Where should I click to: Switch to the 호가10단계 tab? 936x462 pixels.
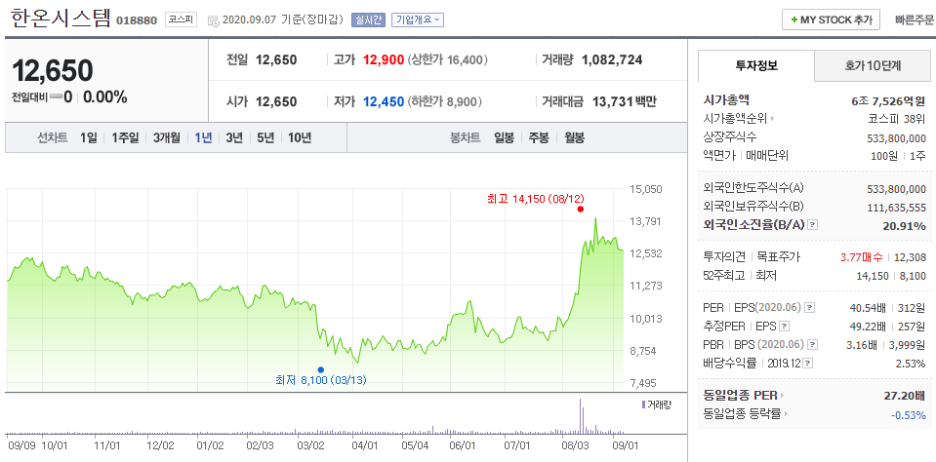873,65
